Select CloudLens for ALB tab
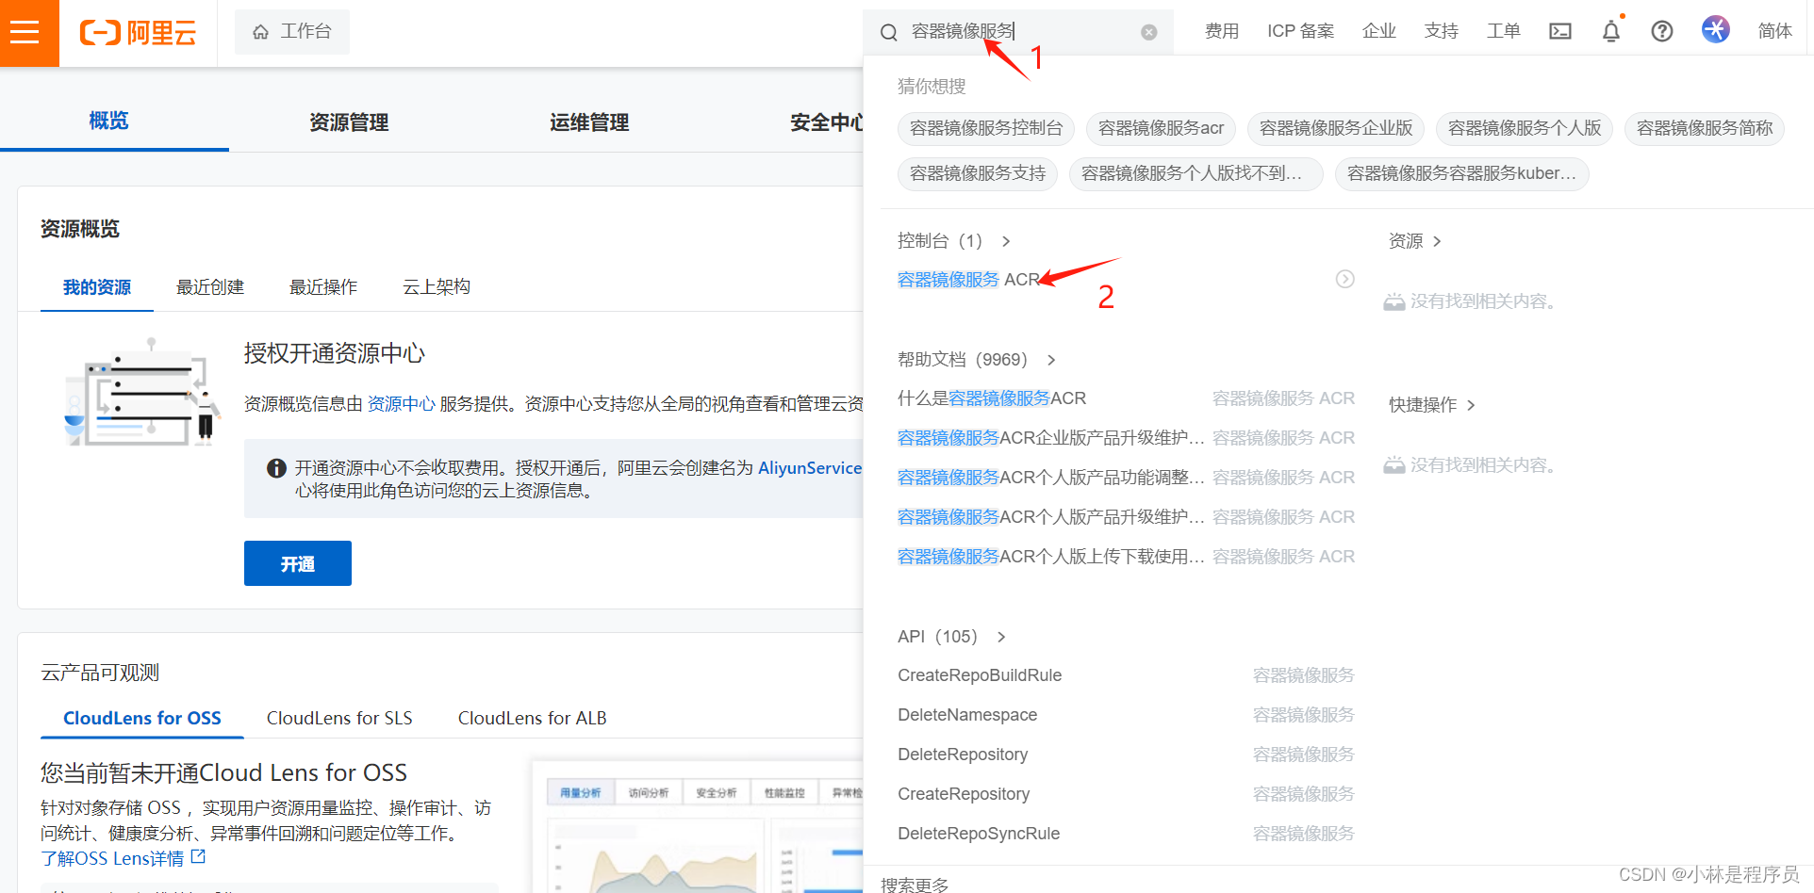This screenshot has width=1814, height=893. [532, 718]
